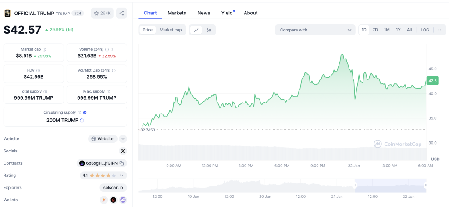Open the Website button

[103, 139]
